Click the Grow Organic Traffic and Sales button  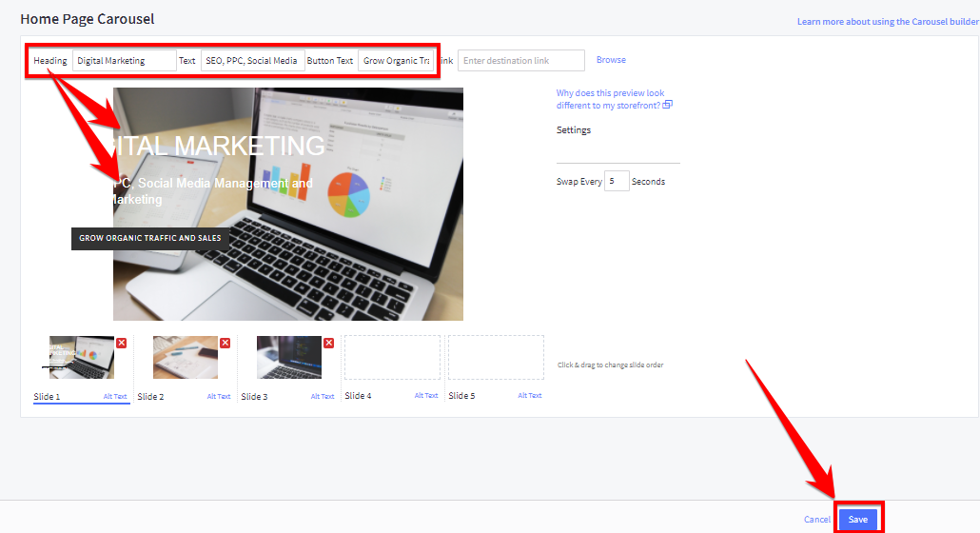coord(150,238)
